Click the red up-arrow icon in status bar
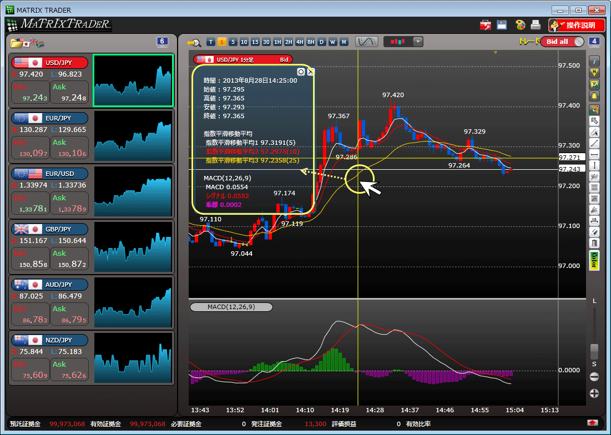 tap(593, 423)
